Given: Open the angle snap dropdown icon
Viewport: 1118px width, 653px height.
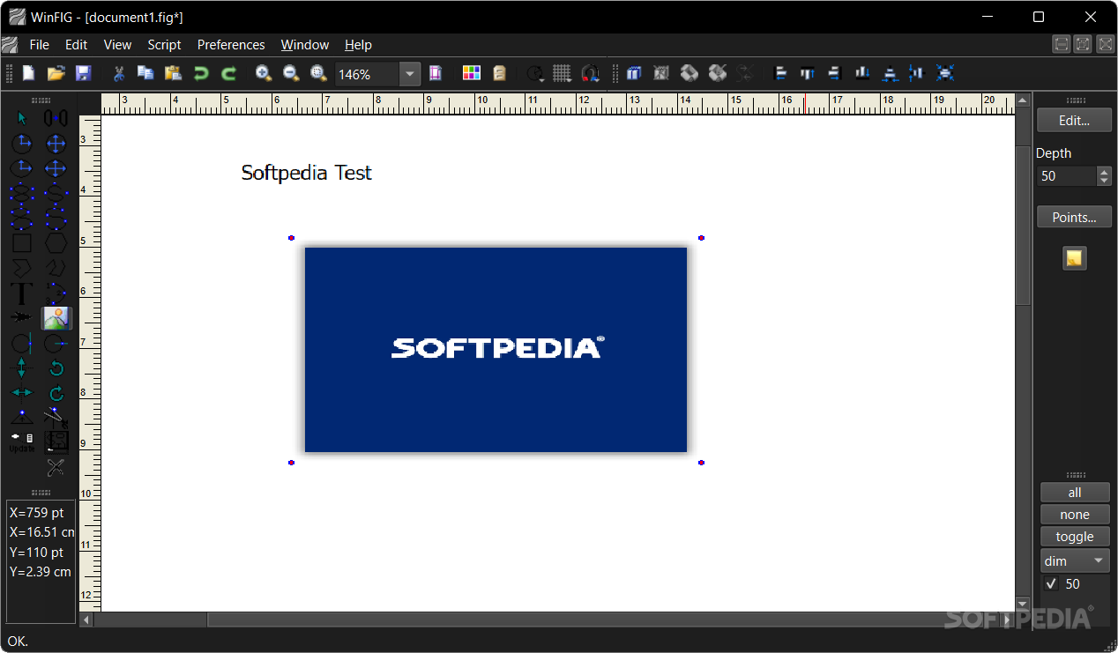Looking at the screenshot, I should (x=535, y=74).
